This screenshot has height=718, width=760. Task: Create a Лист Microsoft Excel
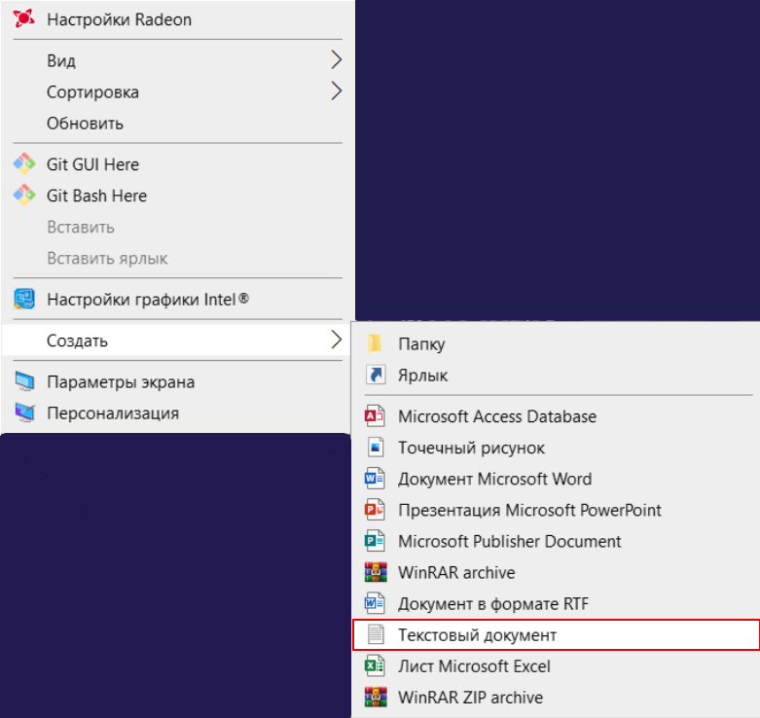pos(556,666)
